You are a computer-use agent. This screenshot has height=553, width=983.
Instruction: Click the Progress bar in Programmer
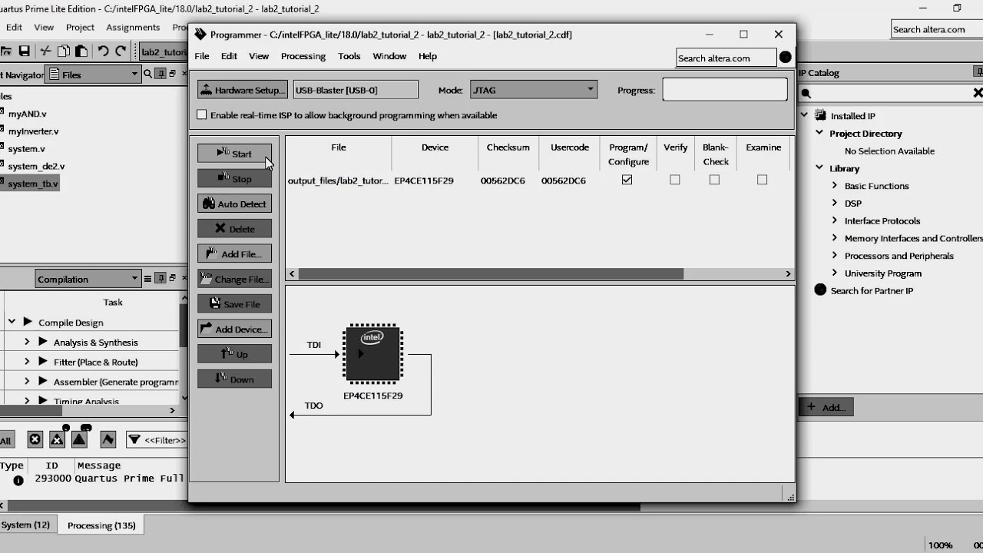pyautogui.click(x=725, y=90)
